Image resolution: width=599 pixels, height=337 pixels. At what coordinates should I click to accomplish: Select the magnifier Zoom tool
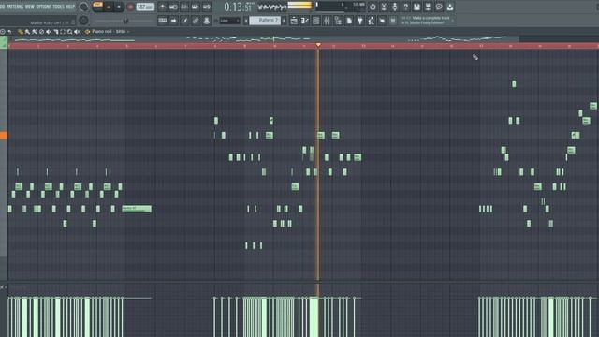tap(70, 31)
